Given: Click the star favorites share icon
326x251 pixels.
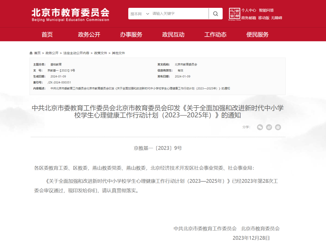Looking at the screenshot, I should click(278, 127).
